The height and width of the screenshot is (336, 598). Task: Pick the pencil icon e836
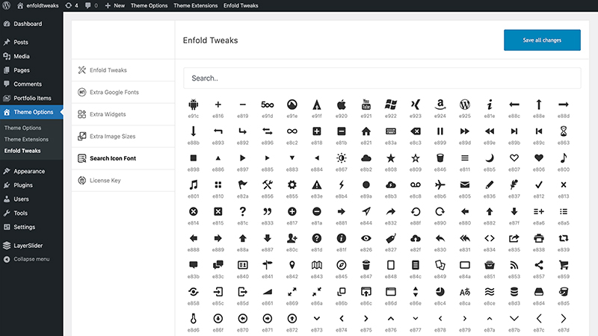pyautogui.click(x=490, y=184)
